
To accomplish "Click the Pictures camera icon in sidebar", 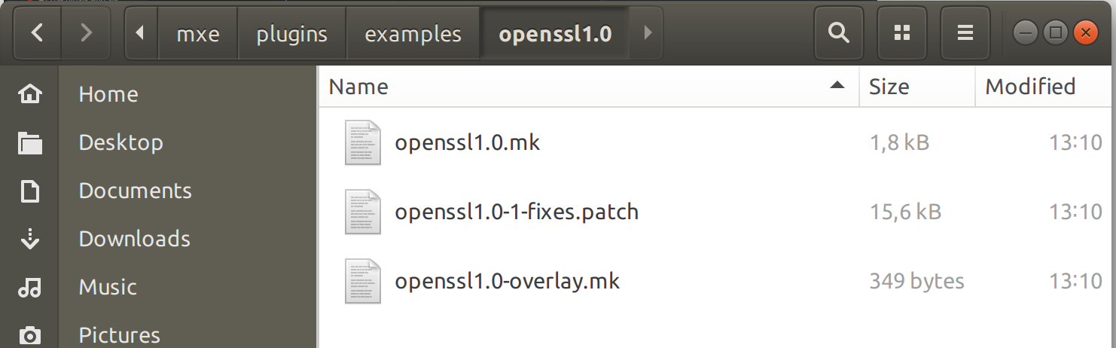I will 30,334.
